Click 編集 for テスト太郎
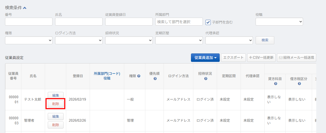This screenshot has width=326, height=133. click(x=55, y=95)
